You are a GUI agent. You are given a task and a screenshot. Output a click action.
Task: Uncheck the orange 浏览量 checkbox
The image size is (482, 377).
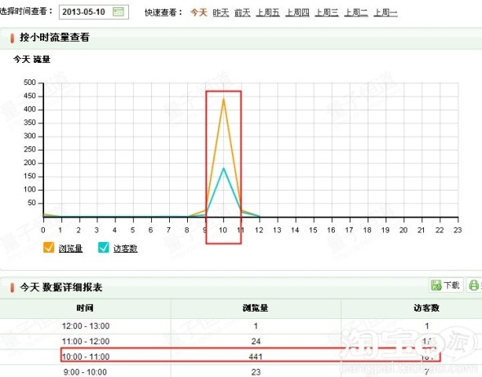coord(48,248)
